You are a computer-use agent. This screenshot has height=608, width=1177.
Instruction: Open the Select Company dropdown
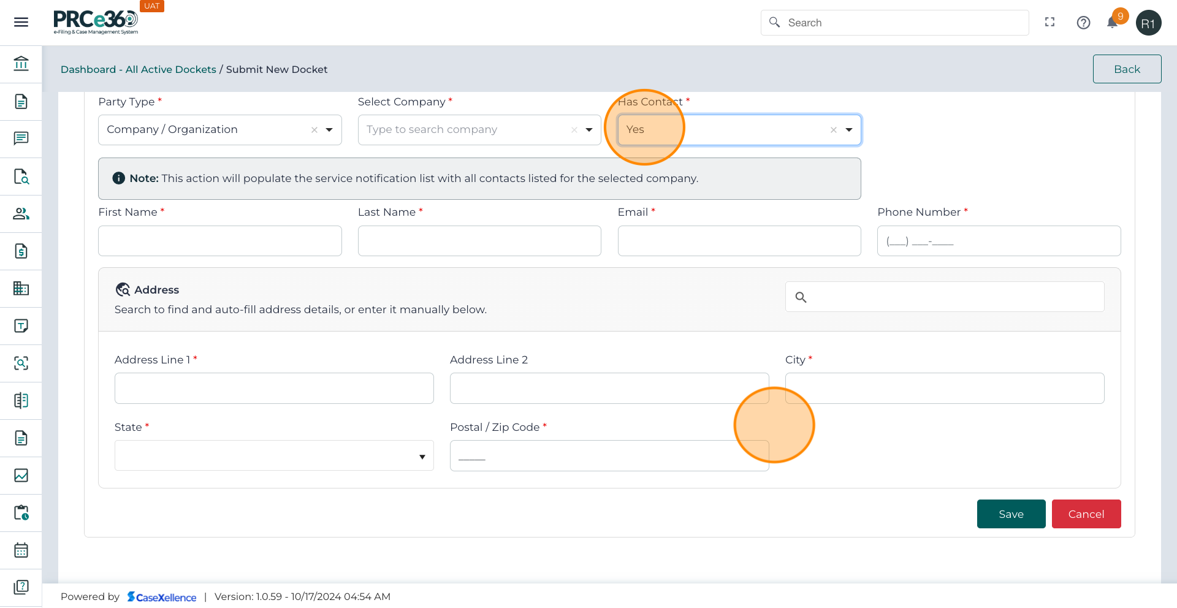coord(588,130)
